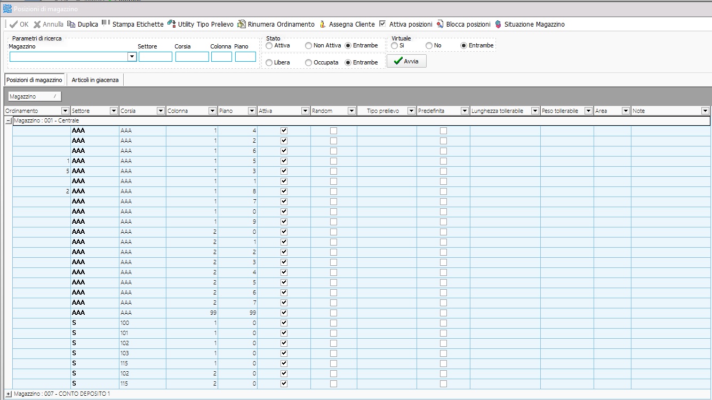Open Utility Tipo Prelievo tool icon

click(171, 24)
